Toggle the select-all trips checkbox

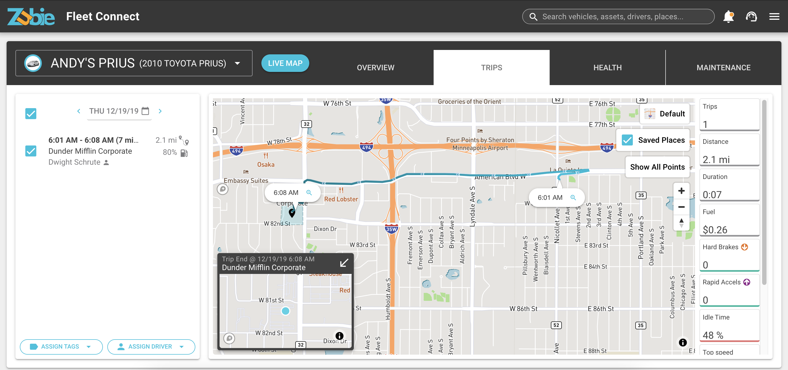click(x=31, y=114)
